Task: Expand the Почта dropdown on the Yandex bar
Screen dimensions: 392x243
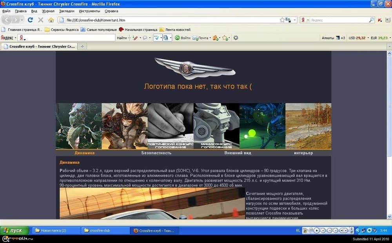Action: tap(210, 38)
